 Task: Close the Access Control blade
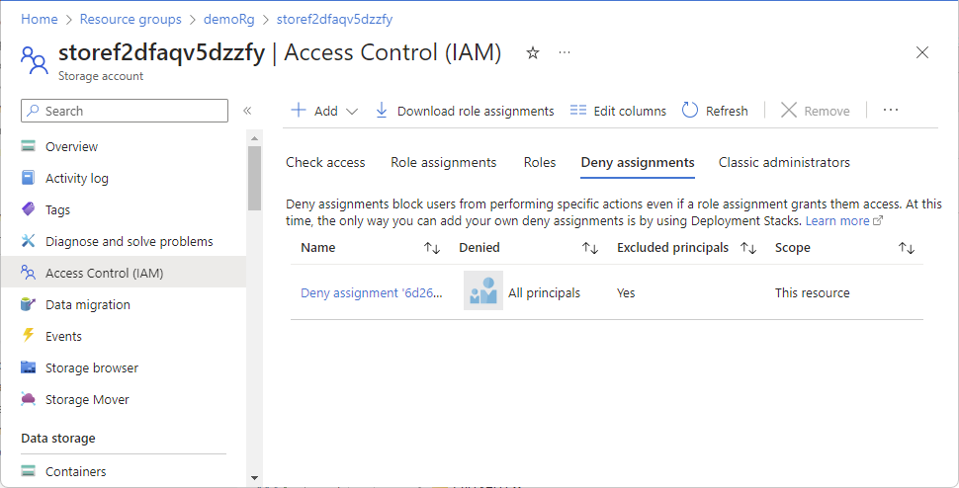click(922, 52)
